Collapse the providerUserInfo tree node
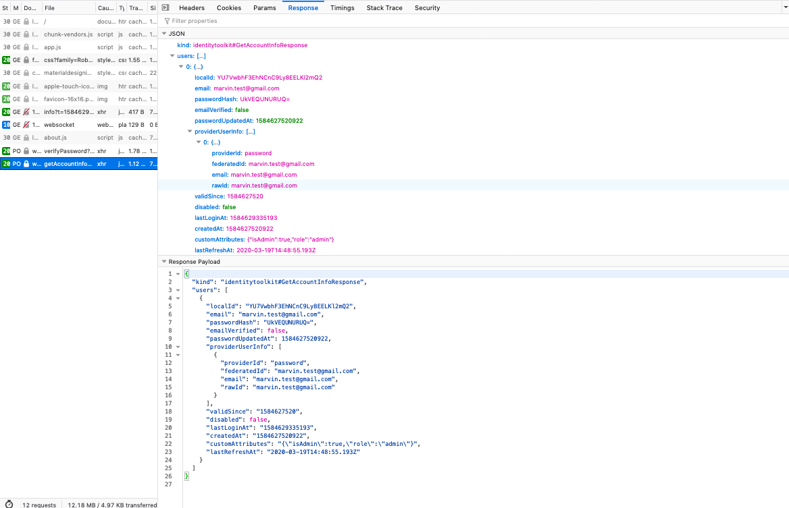 [188, 132]
